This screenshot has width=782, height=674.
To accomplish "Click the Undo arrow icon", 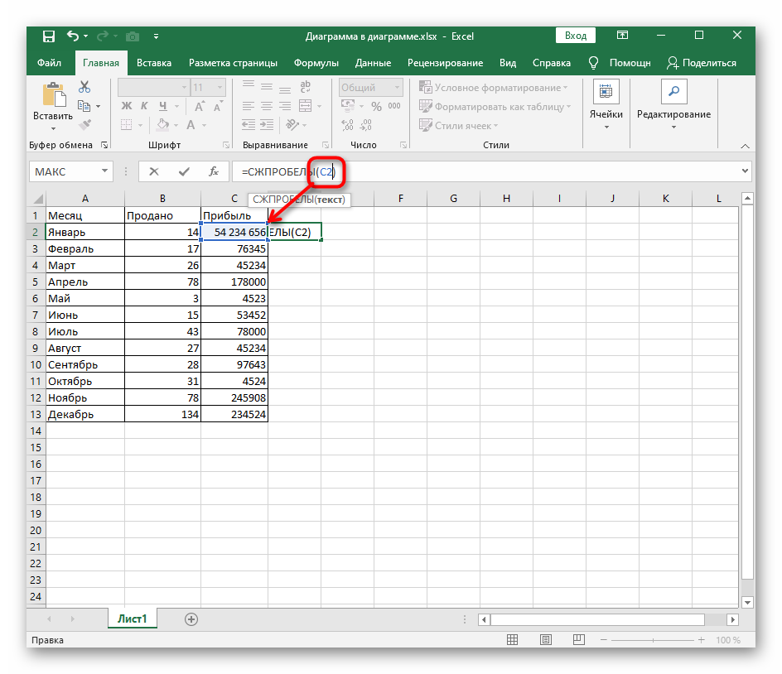I will [x=73, y=36].
